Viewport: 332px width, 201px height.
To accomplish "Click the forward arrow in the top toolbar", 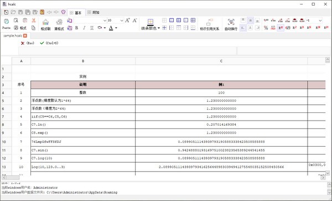I will click(56, 12).
